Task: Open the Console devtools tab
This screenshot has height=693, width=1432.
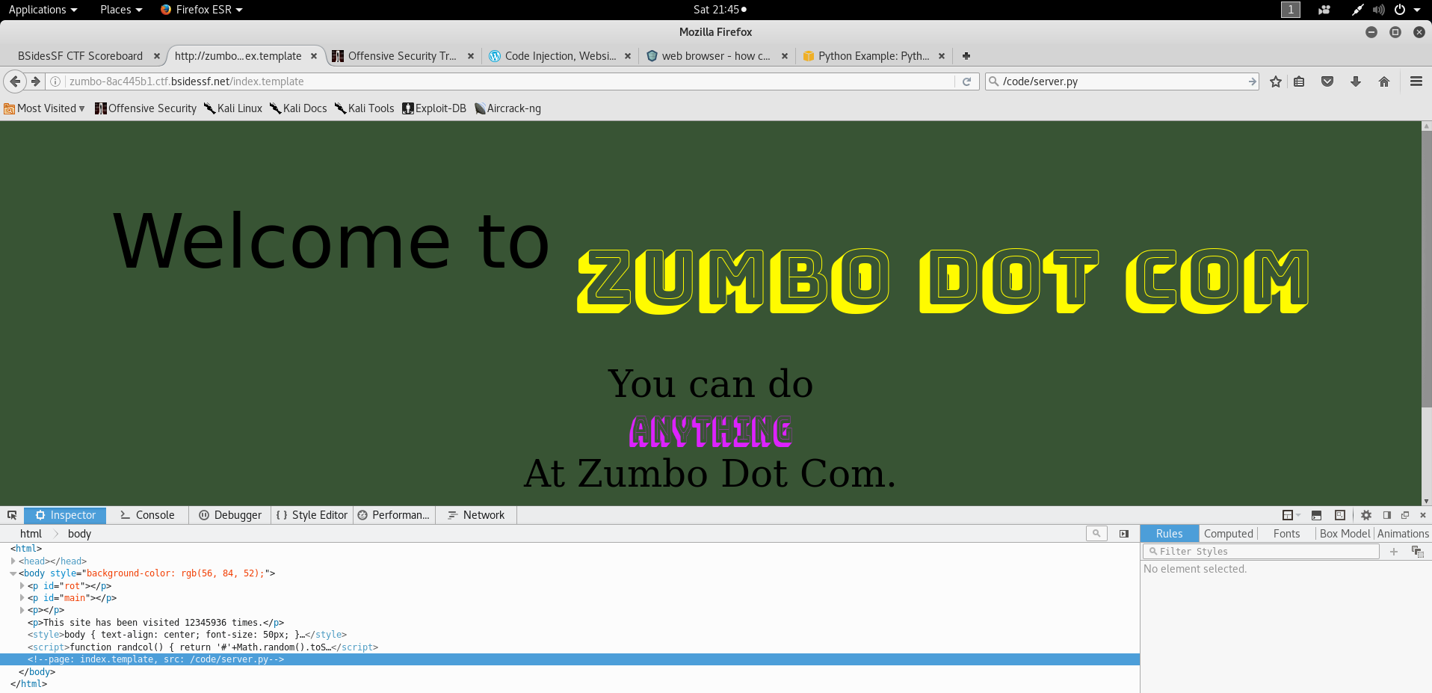Action: tap(147, 515)
